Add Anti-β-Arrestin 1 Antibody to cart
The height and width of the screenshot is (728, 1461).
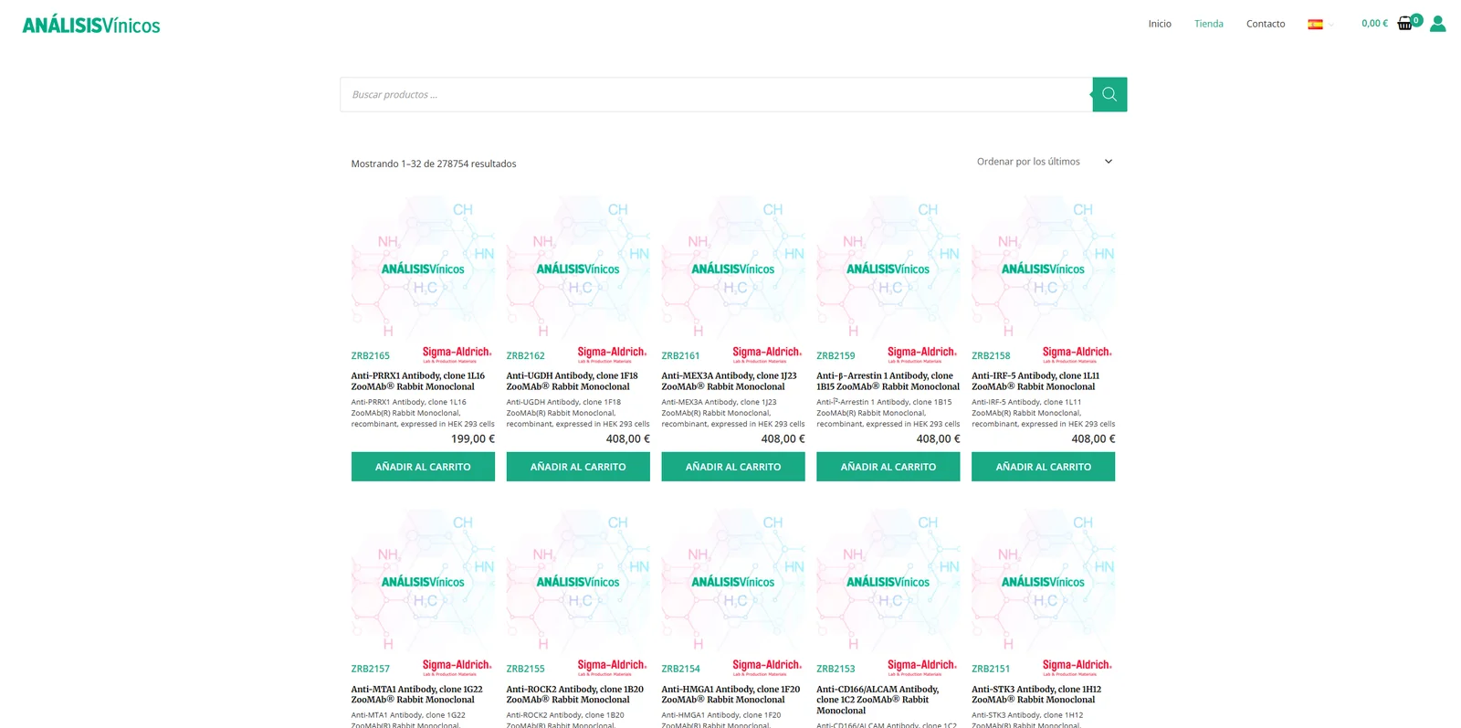(x=888, y=467)
